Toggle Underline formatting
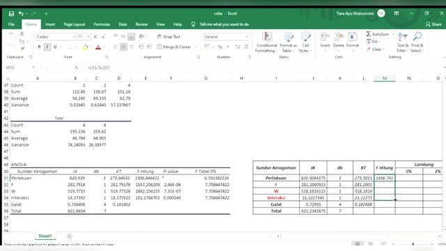This screenshot has width=446, height=251. 55,47
